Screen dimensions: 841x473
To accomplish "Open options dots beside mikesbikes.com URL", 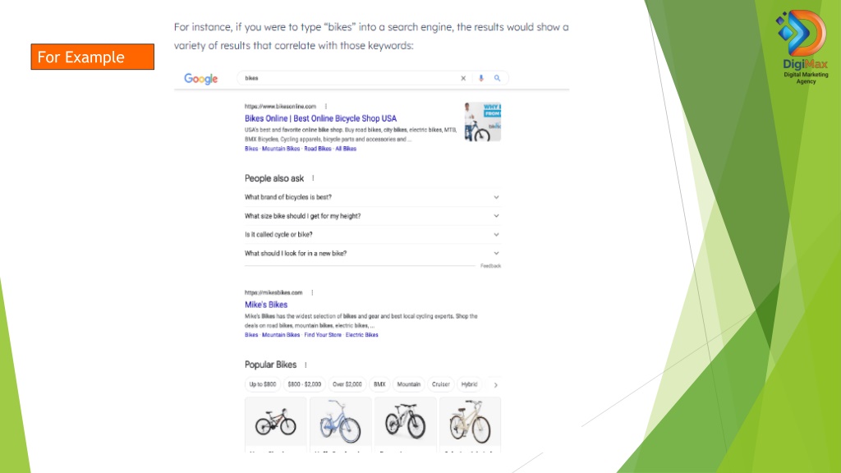I will pos(312,293).
